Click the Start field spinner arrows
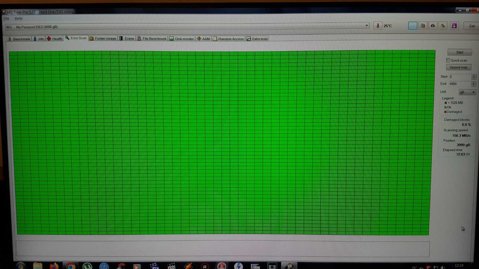479x269 pixels. (x=474, y=77)
